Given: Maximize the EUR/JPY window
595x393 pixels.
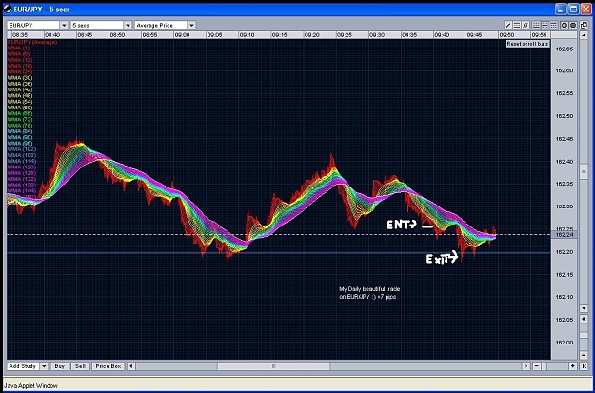Looking at the screenshot, I should coord(573,9).
